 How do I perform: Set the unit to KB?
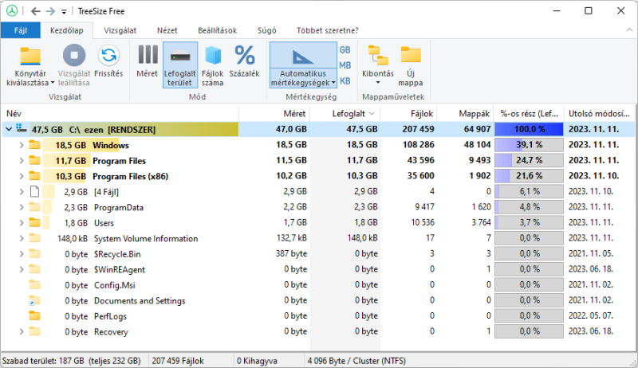coord(345,80)
